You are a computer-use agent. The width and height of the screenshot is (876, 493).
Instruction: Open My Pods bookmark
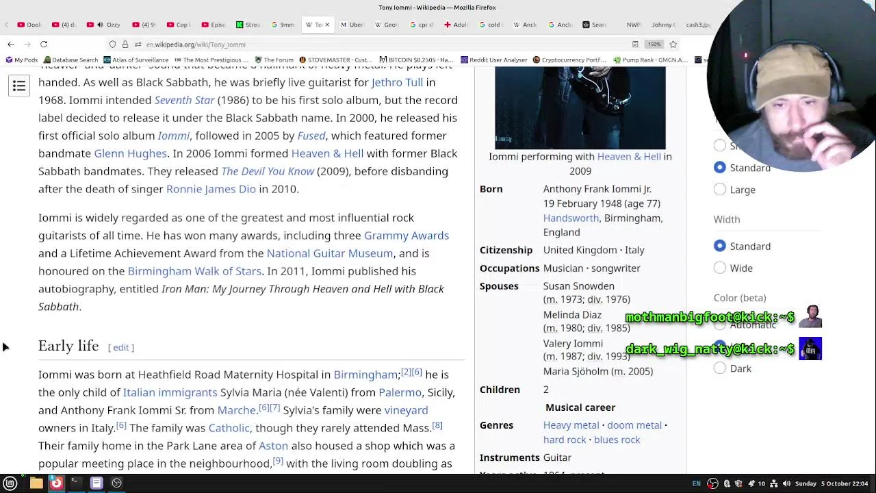21,60
